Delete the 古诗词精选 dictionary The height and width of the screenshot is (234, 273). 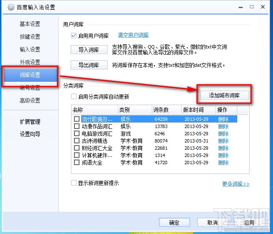[x=223, y=141]
